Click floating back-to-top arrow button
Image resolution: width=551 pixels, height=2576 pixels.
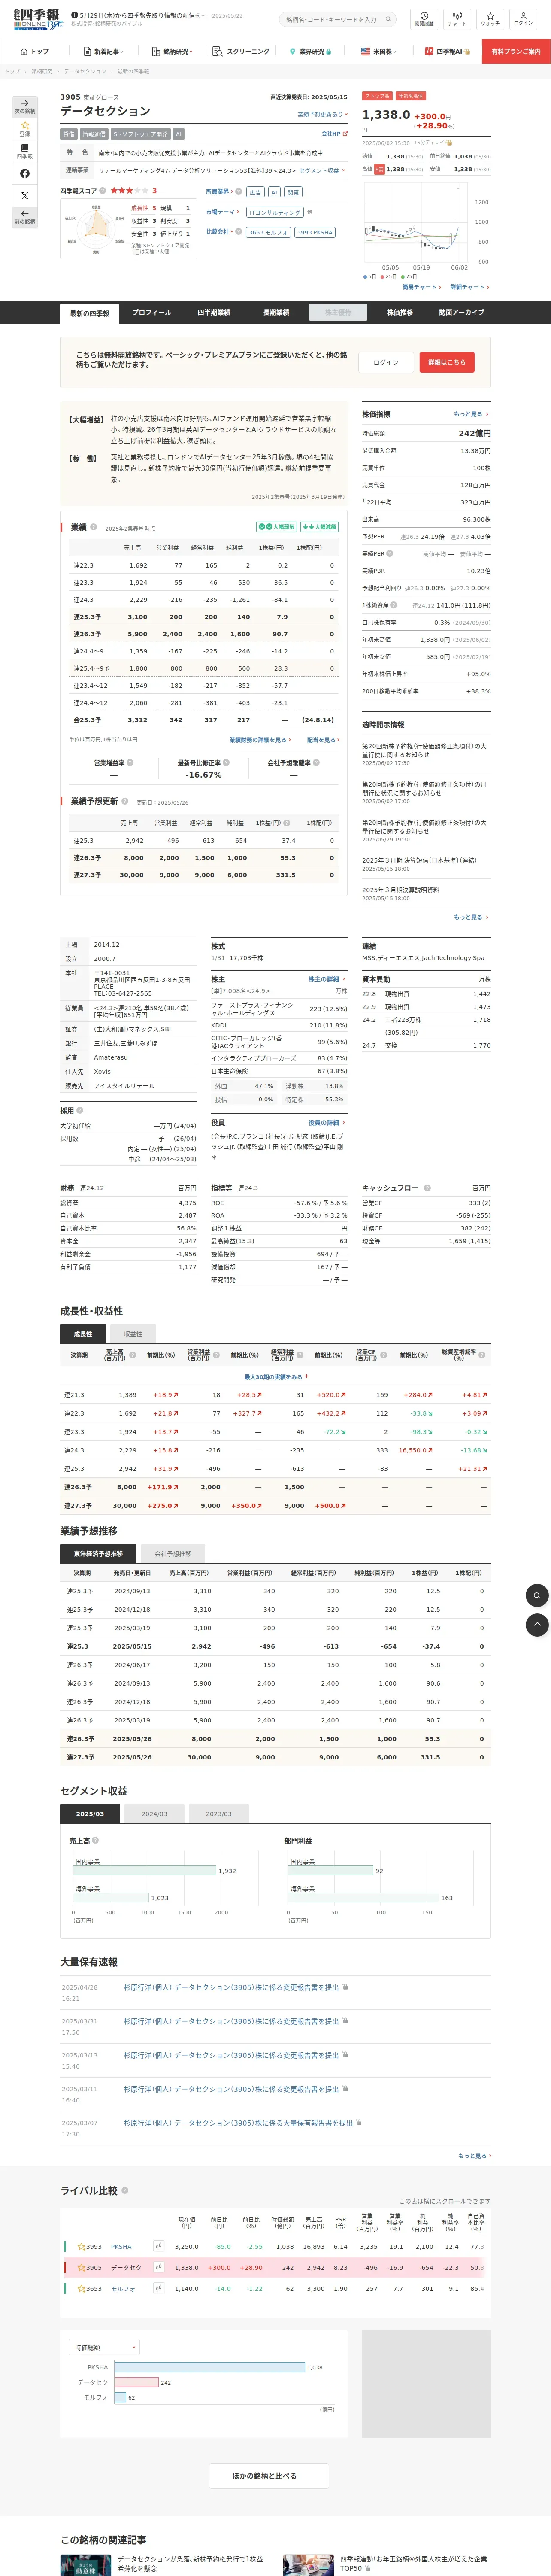coord(537,1625)
